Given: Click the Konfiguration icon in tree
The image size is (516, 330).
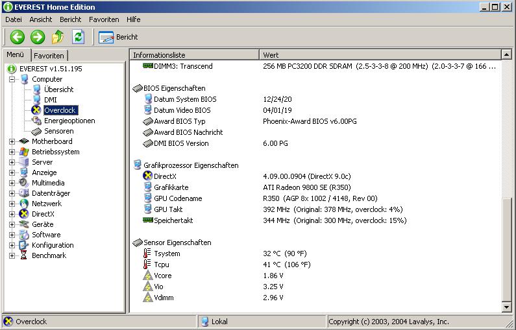Looking at the screenshot, I should [x=24, y=245].
